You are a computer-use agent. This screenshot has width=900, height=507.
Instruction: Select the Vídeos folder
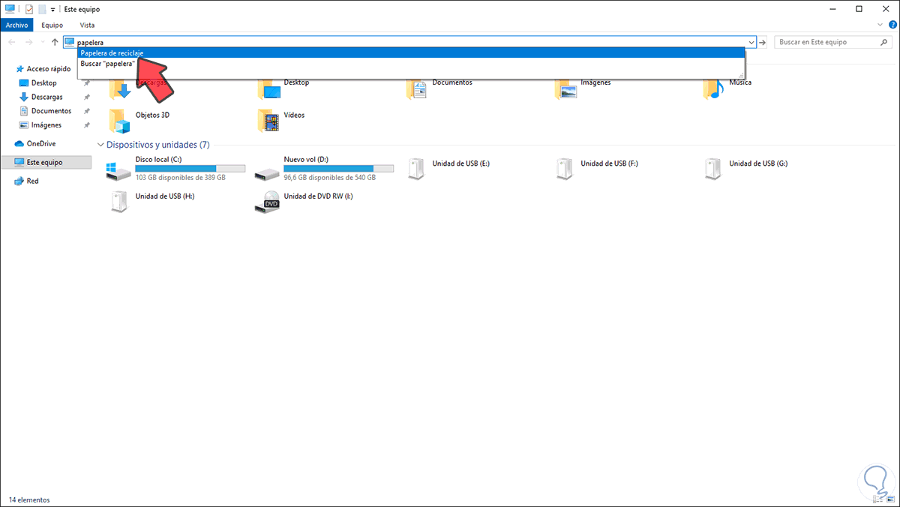(x=281, y=120)
